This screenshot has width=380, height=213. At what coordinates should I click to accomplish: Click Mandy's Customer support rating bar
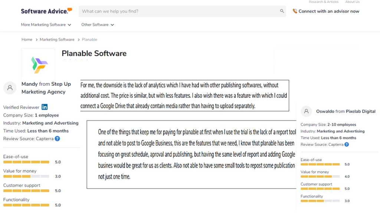pos(26,191)
